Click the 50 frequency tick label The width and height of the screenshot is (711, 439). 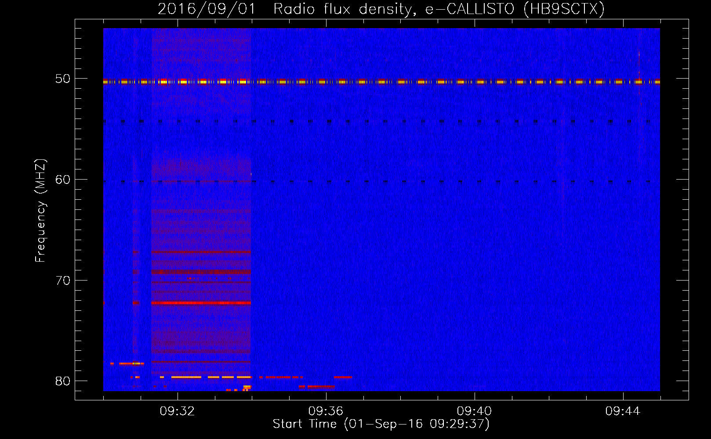(62, 79)
